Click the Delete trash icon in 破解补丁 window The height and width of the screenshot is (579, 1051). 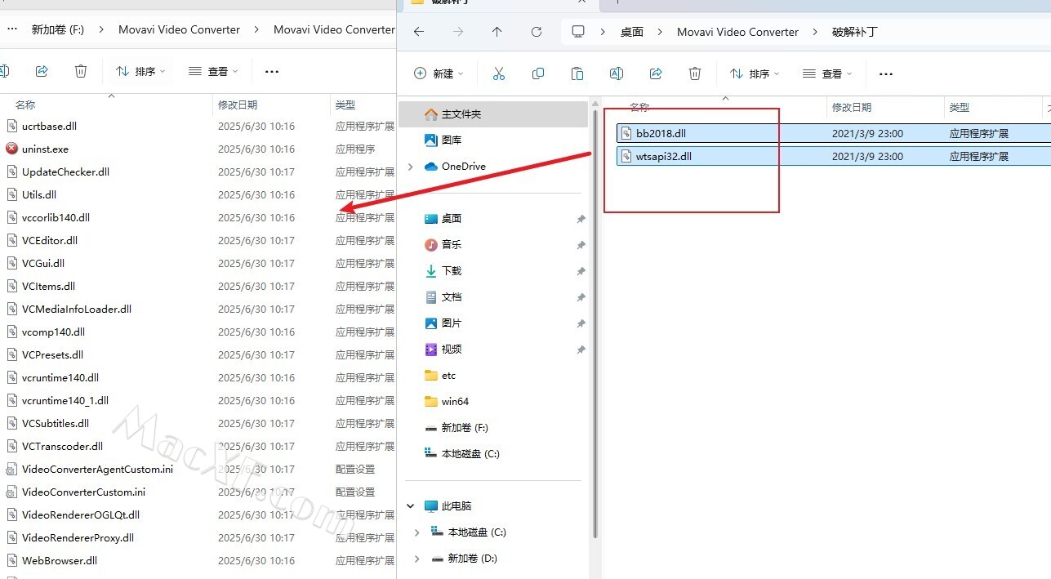pos(695,73)
